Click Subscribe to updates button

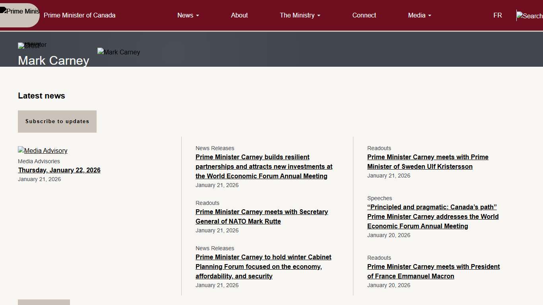(x=57, y=122)
